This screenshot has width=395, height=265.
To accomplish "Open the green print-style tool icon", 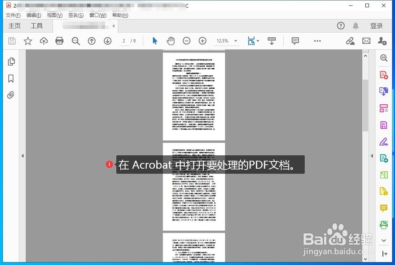I will tap(384, 224).
